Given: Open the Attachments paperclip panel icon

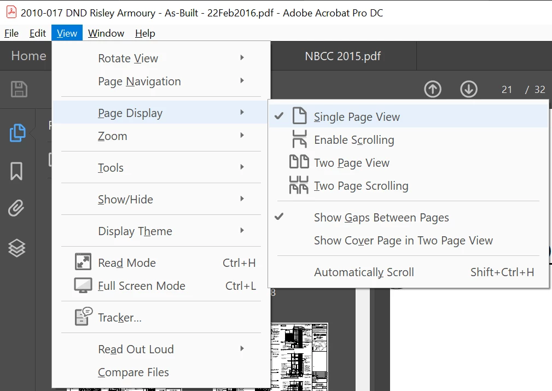Looking at the screenshot, I should (16, 208).
